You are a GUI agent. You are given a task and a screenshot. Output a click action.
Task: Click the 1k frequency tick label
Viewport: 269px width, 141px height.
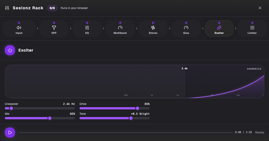point(152,95)
